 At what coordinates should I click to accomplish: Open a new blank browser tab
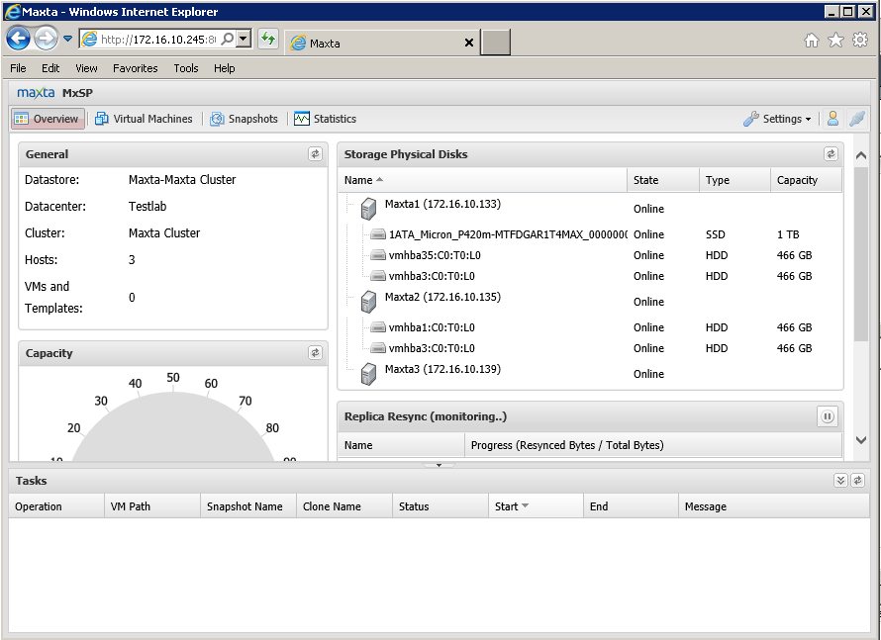tap(496, 43)
